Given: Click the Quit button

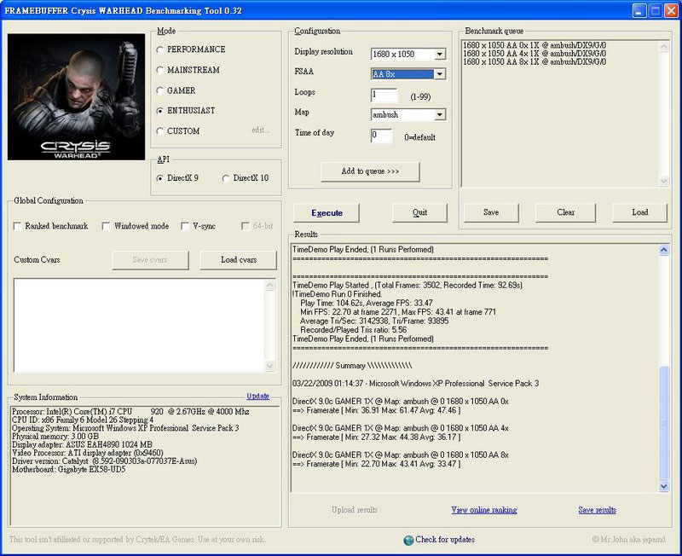Looking at the screenshot, I should tap(419, 212).
